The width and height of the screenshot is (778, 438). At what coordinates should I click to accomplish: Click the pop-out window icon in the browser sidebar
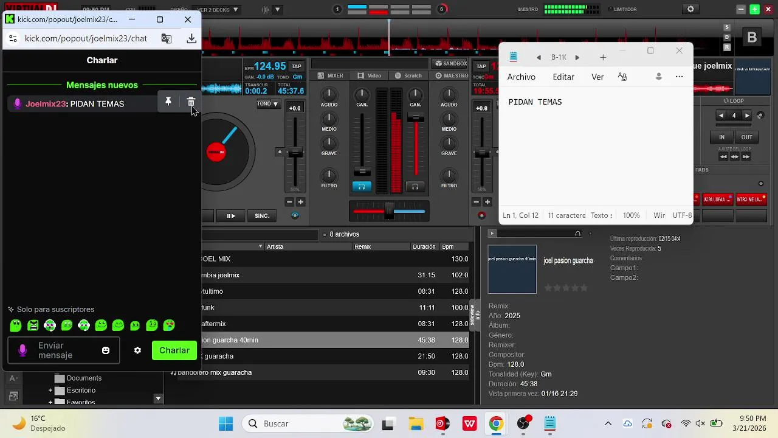tap(12, 397)
